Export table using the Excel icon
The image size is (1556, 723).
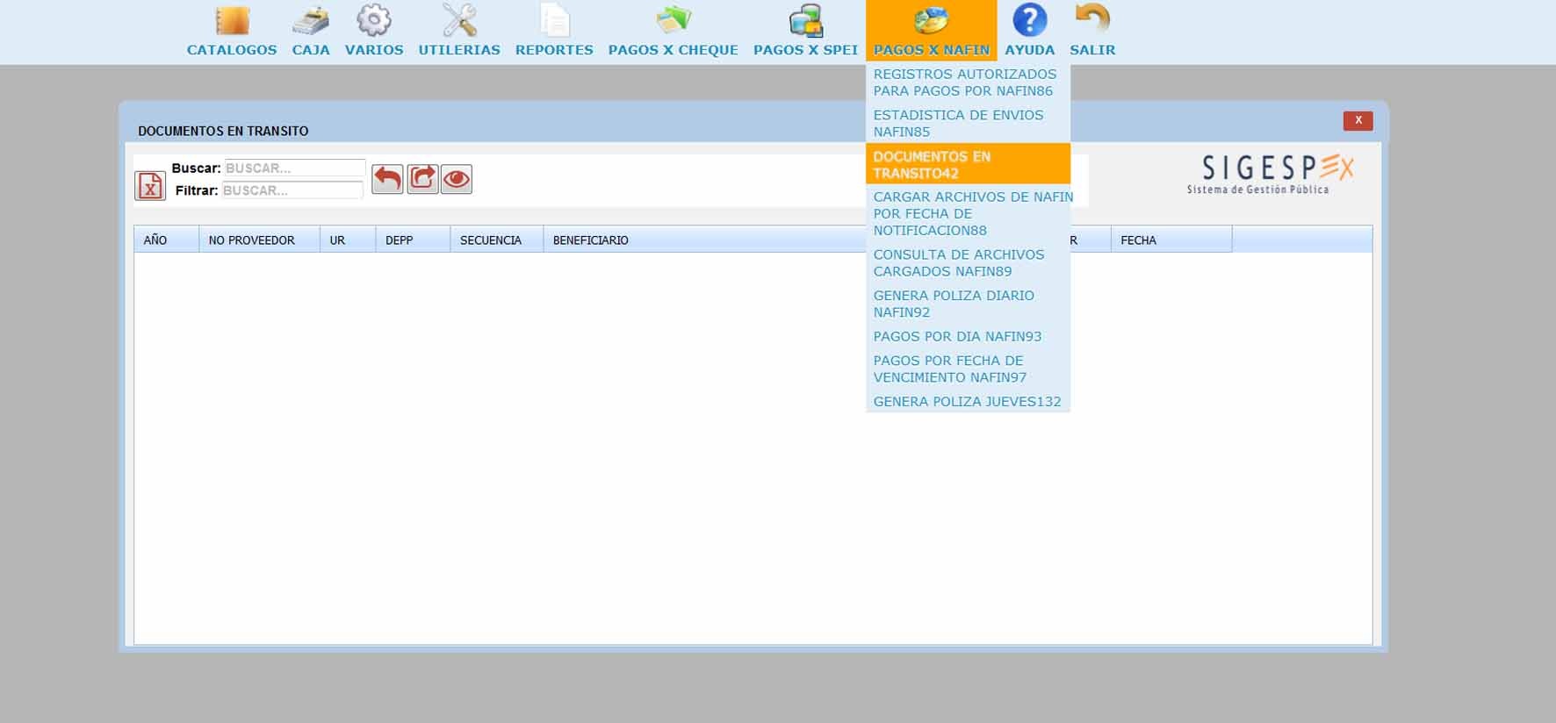pyautogui.click(x=150, y=186)
